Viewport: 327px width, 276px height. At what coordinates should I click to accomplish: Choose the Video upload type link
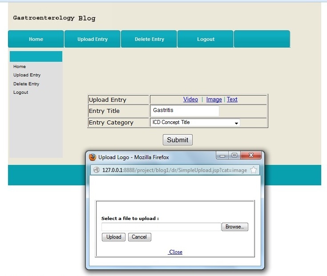[190, 100]
